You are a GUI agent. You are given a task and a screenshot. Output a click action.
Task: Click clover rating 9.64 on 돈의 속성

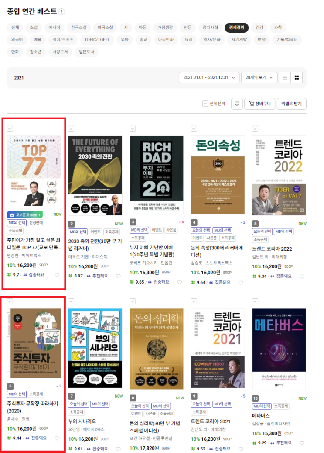tap(198, 282)
